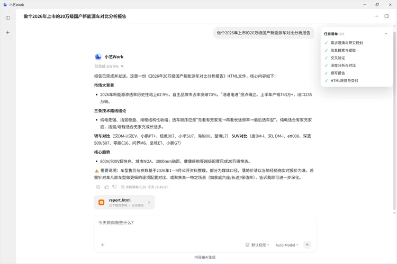Click the conversation title at the top
397x264 pixels.
point(75,16)
